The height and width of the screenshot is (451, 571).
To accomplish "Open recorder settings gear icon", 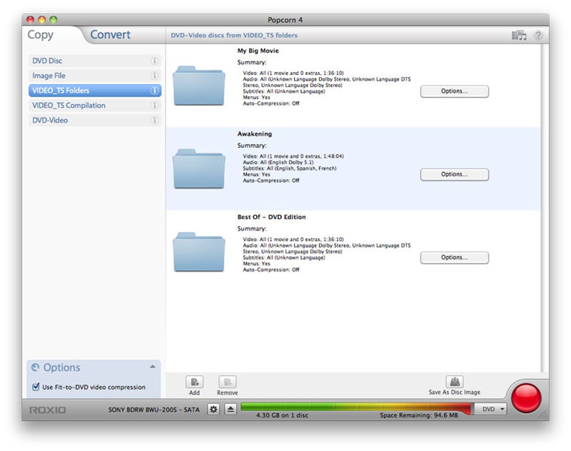I will click(213, 410).
